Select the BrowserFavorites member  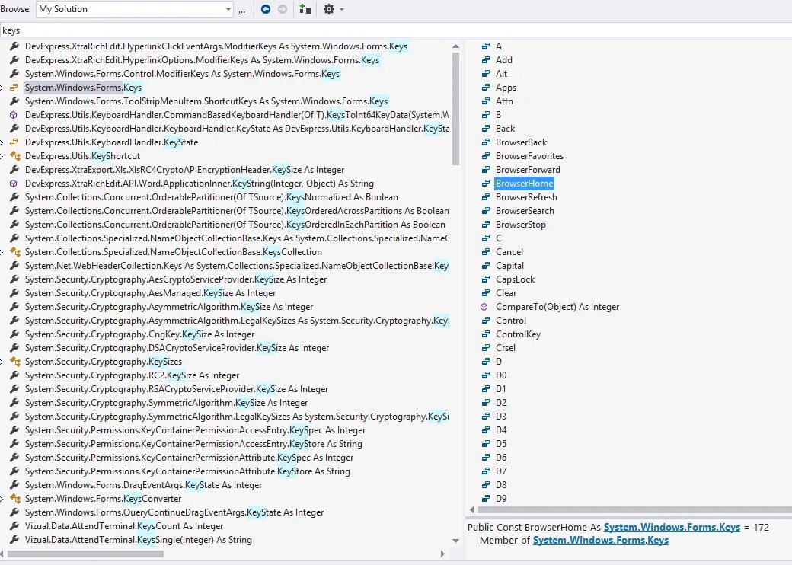[x=529, y=156]
